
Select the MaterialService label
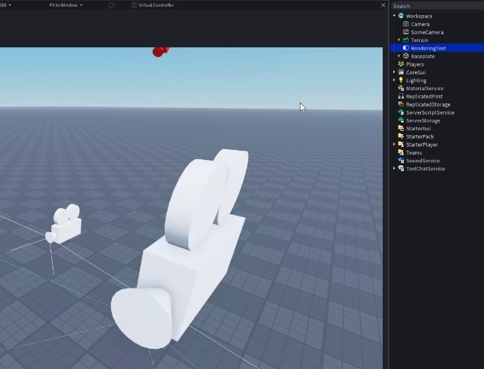click(x=424, y=88)
